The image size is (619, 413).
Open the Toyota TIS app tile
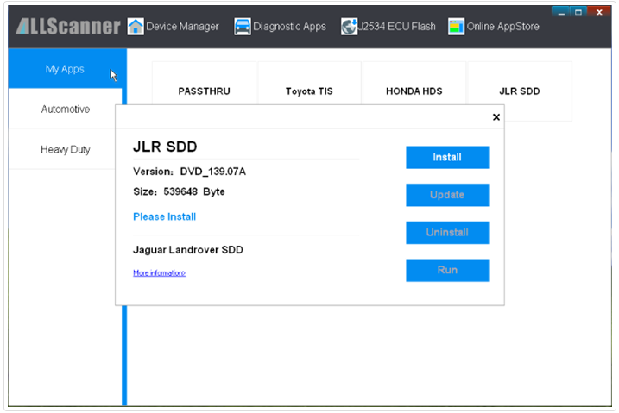pos(309,84)
